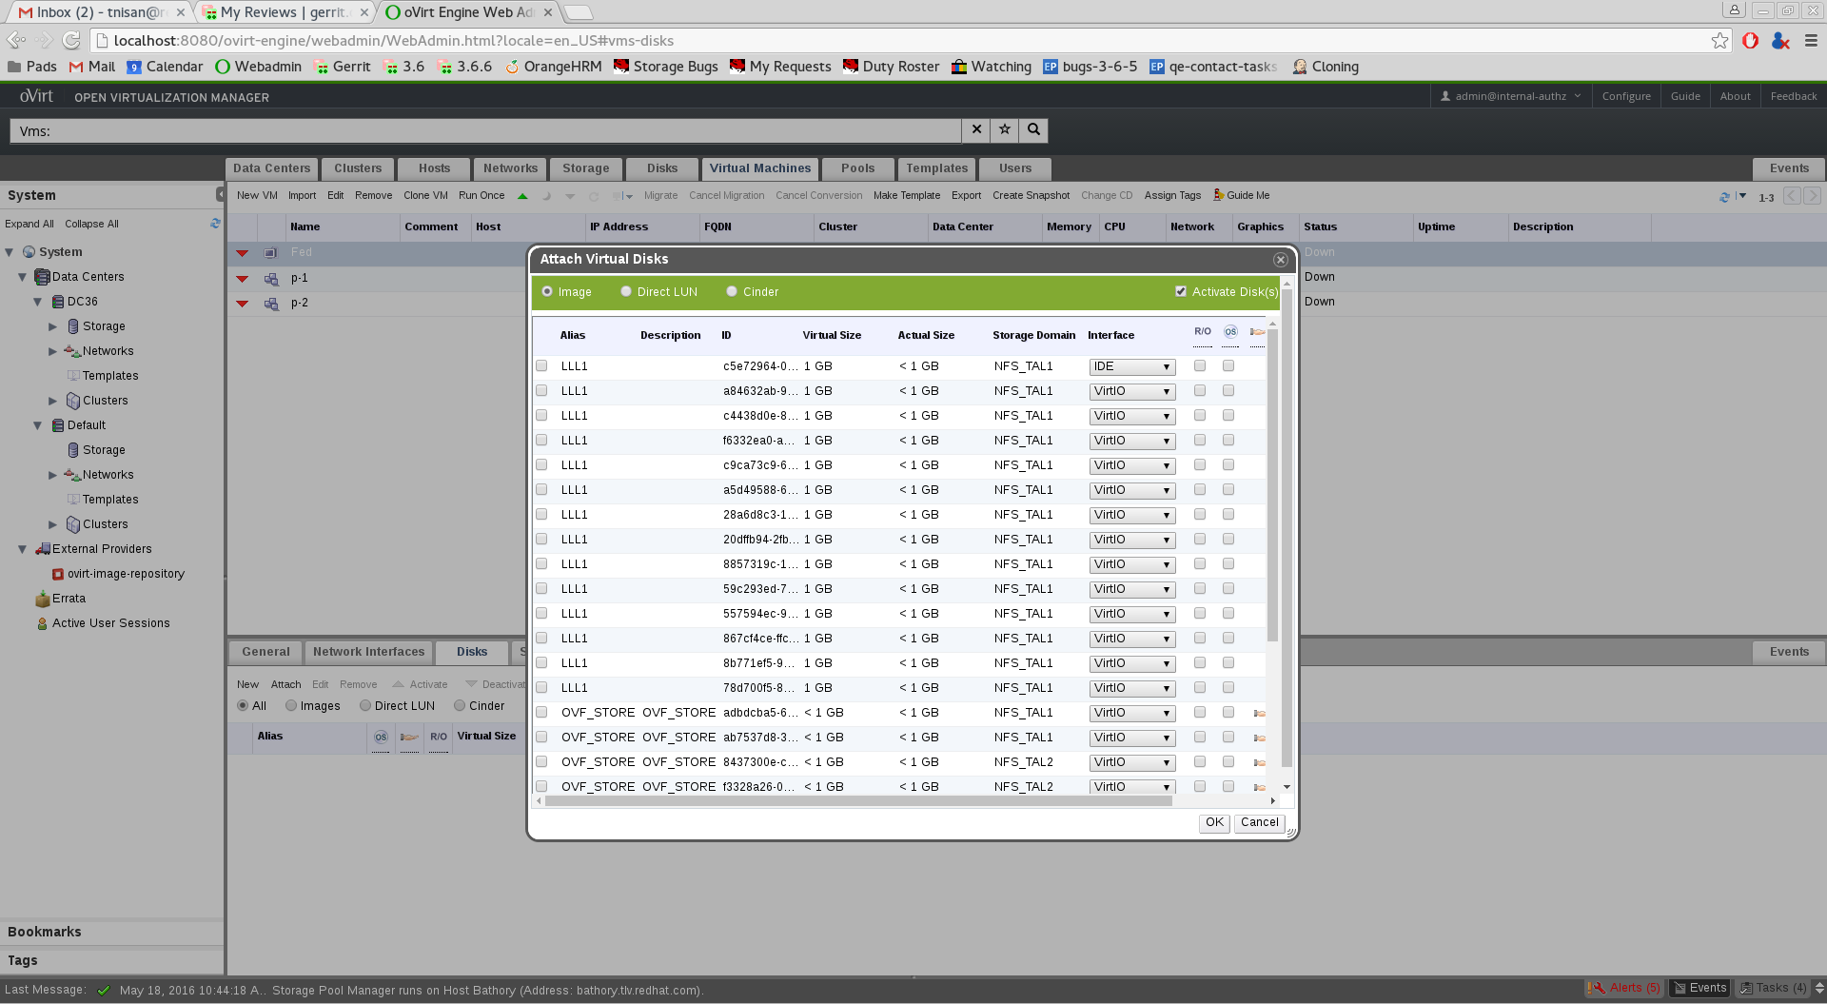Screen dimensions: 1827x1004
Task: Click the refresh icon in System tree panel
Action: tap(215, 224)
